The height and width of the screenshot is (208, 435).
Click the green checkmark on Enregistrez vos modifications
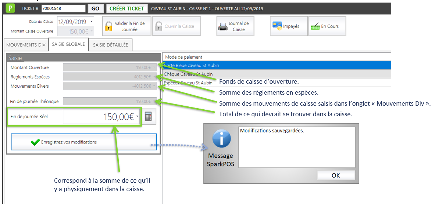35,142
